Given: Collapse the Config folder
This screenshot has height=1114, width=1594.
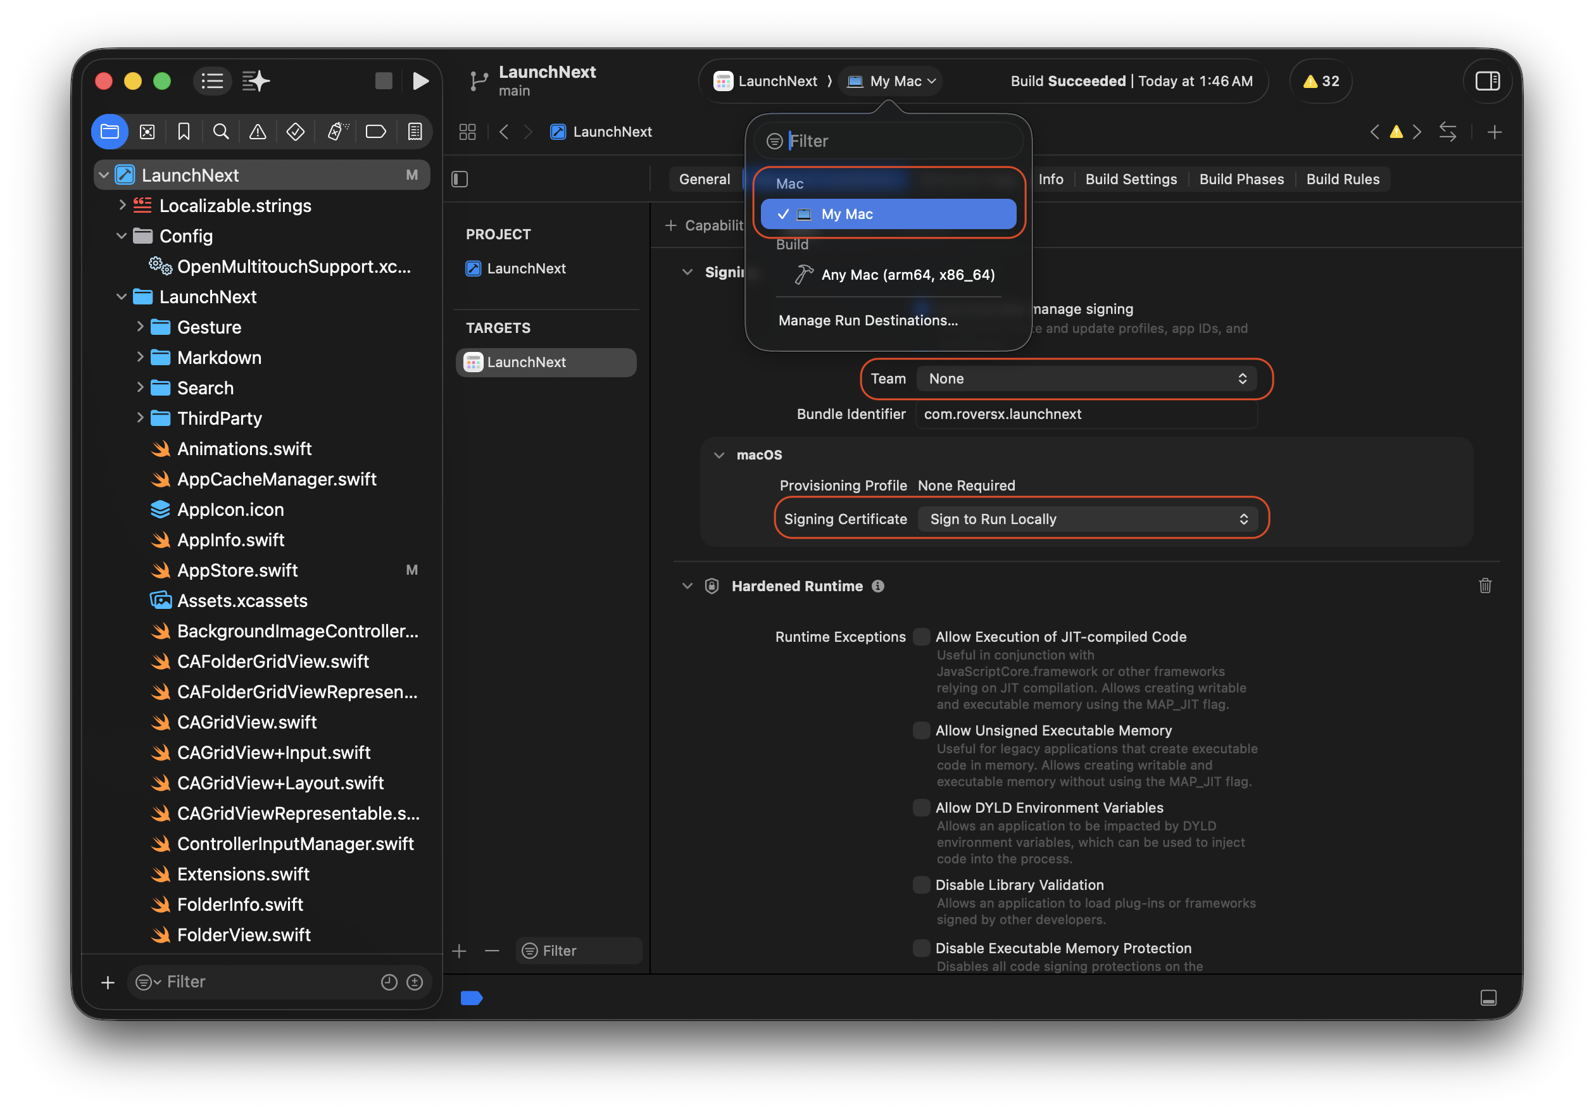Looking at the screenshot, I should pos(122,236).
